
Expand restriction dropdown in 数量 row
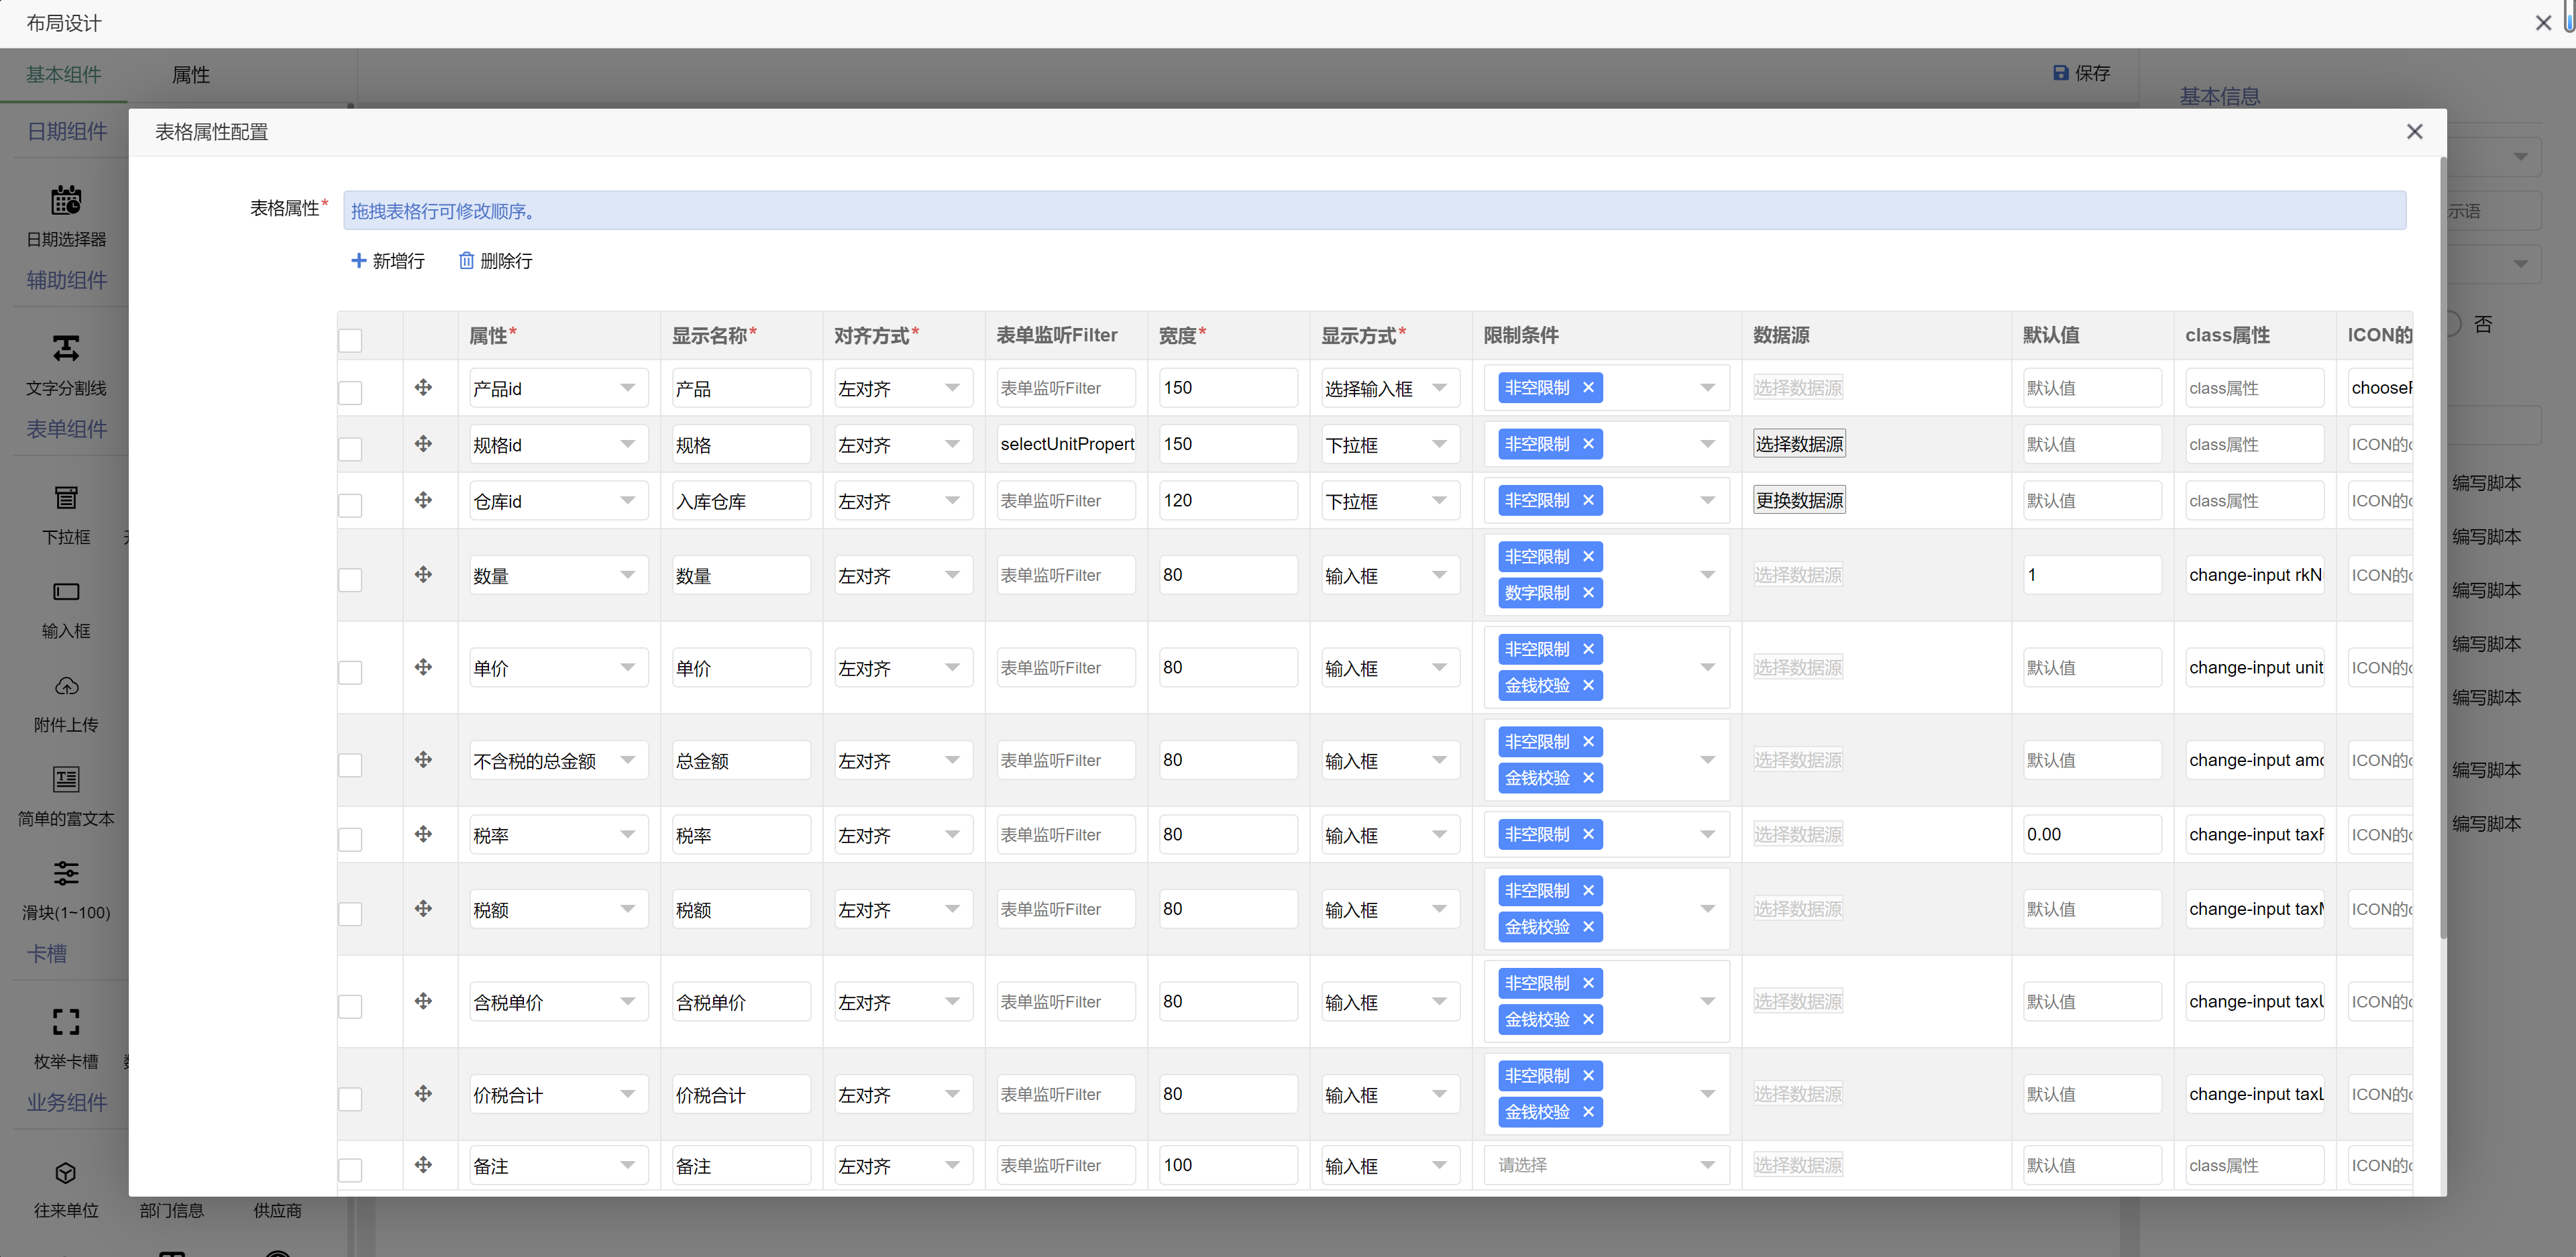[x=1708, y=574]
